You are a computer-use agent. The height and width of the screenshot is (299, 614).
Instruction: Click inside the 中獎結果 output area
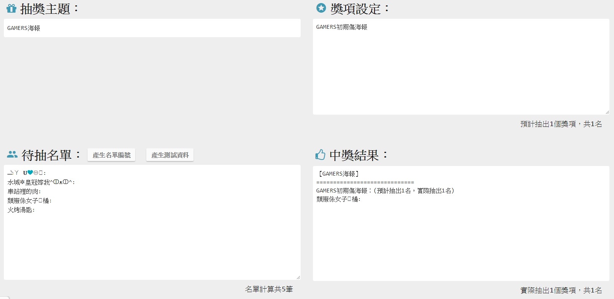click(461, 223)
